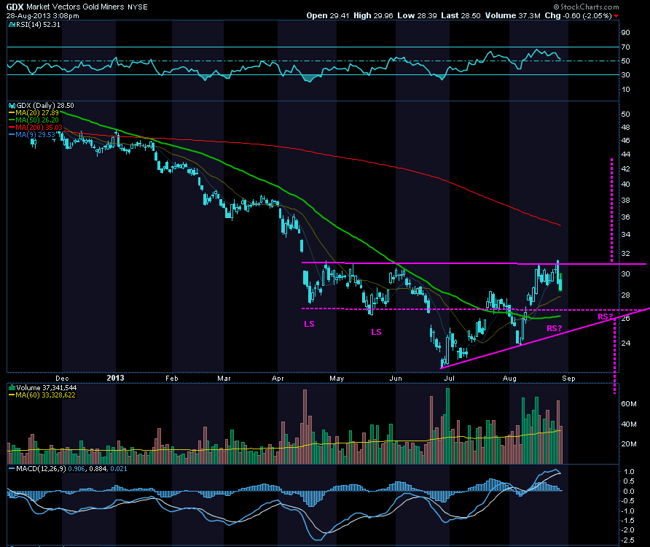Click the MACD(12,26,9) legend line marker
650x547 pixels.
(x=12, y=468)
